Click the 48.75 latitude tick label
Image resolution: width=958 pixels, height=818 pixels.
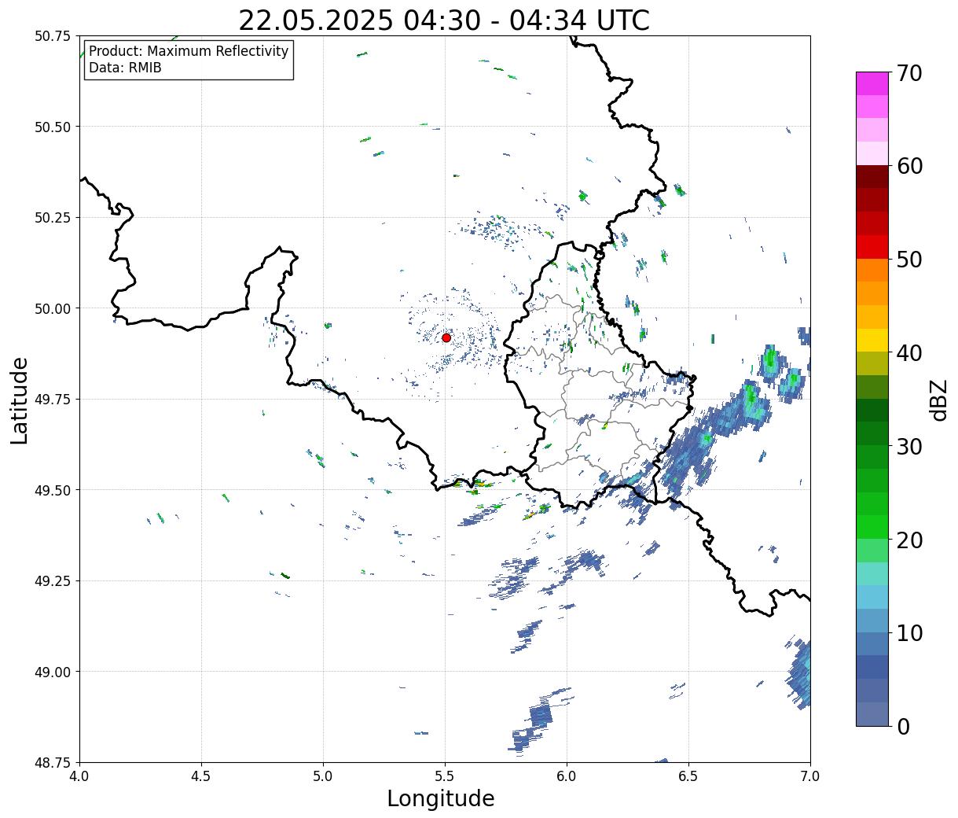pyautogui.click(x=53, y=762)
